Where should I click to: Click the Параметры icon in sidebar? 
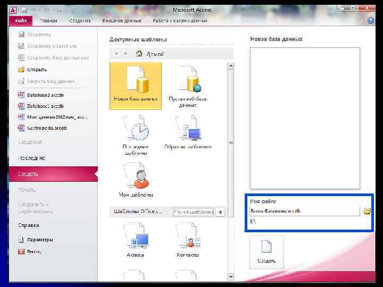coord(21,240)
